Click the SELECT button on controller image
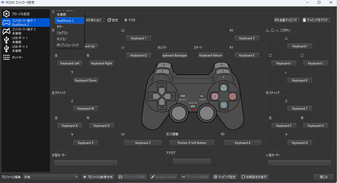Viewport: 337px width, 183px height. 183,96
